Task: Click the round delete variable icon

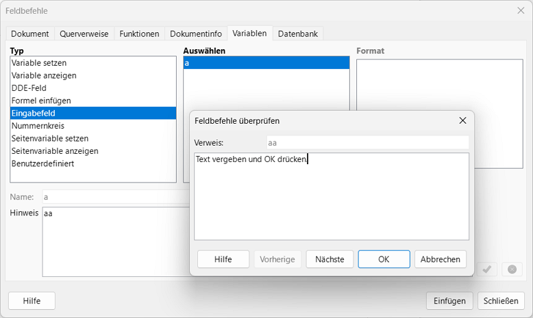Action: click(511, 269)
